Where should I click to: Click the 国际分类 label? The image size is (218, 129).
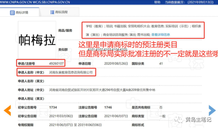(x=138, y=63)
